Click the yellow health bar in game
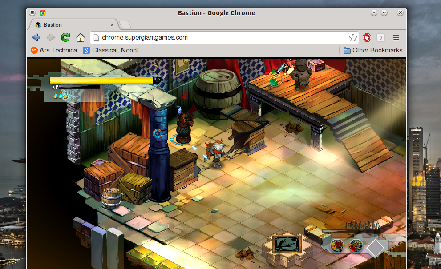Image resolution: width=441 pixels, height=269 pixels. click(101, 80)
